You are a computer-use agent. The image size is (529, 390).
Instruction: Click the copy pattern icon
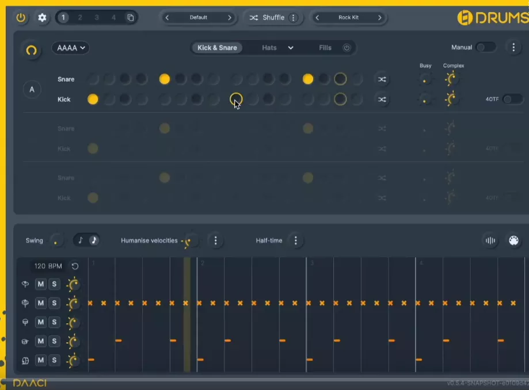tap(130, 17)
